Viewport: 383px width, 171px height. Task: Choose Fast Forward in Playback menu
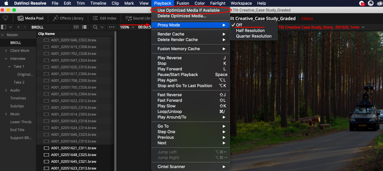point(191,100)
